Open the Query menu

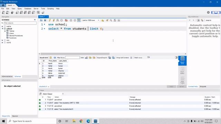[x=20, y=9]
